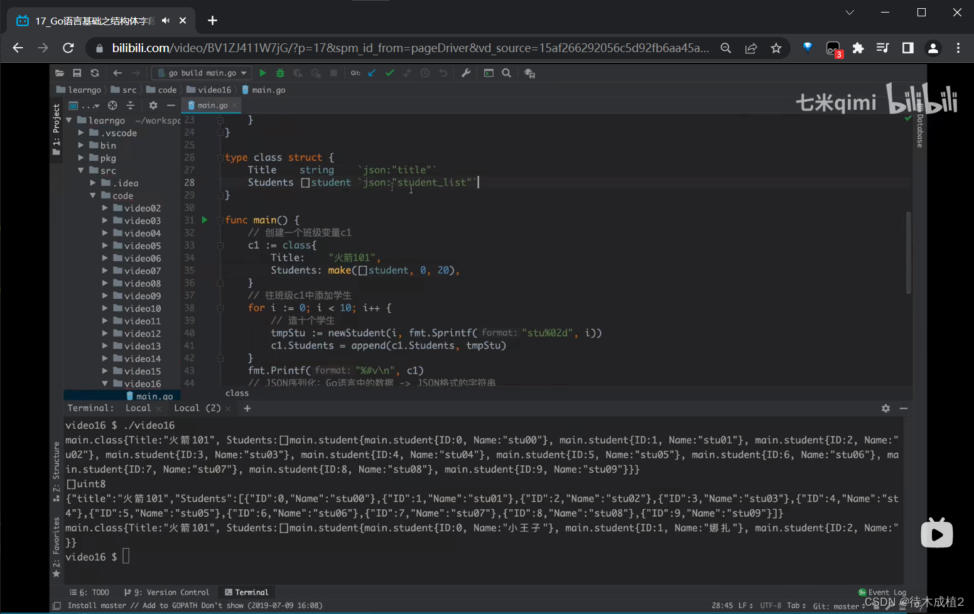Click the Git Commit green checkmark

point(390,73)
